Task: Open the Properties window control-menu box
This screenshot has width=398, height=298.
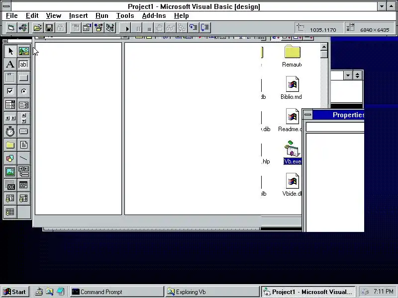Action: [307, 115]
